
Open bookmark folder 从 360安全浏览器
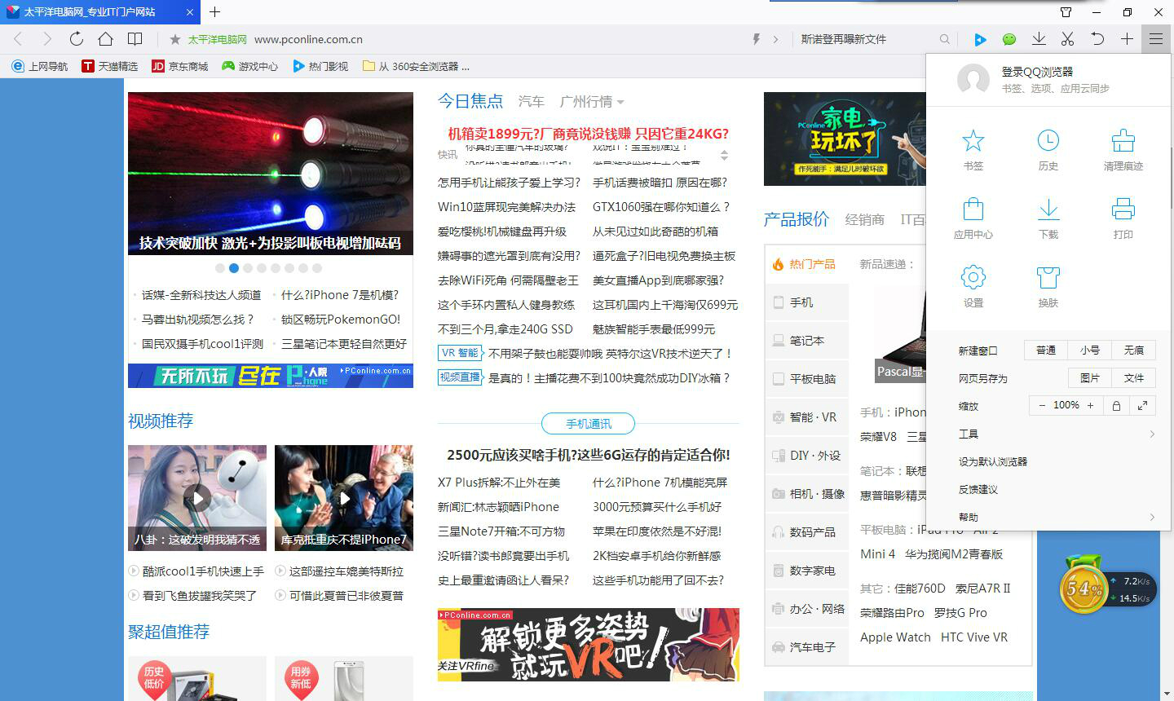pos(416,66)
